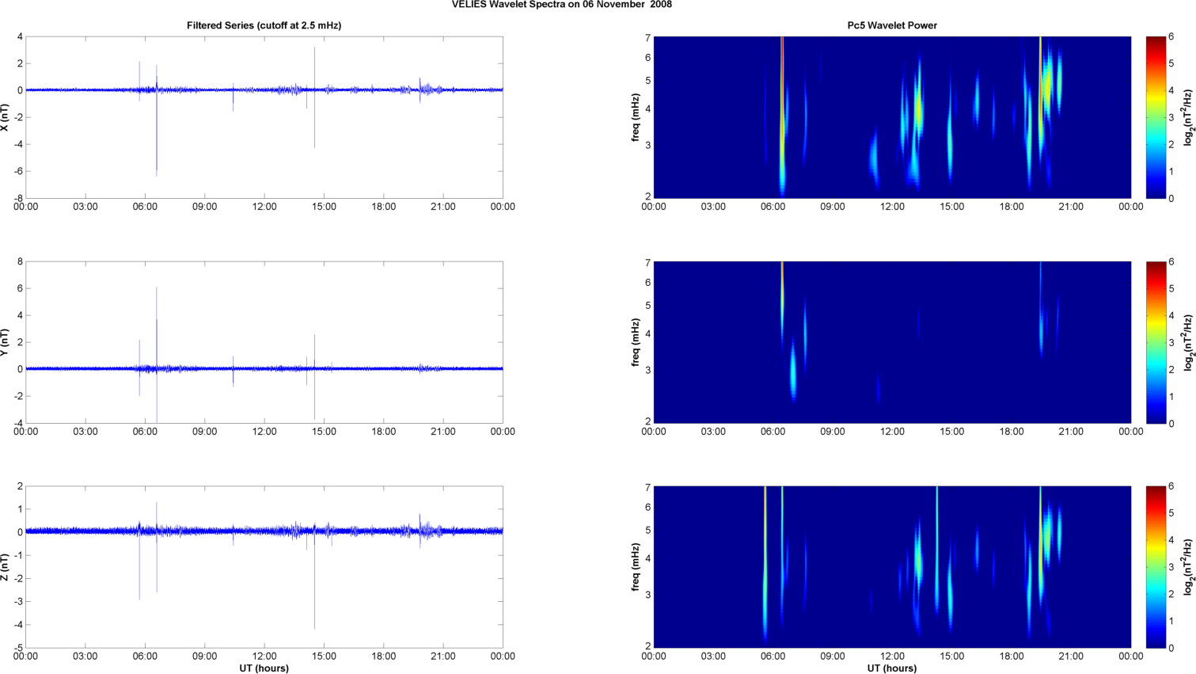Click the "8" tick on the Y (nT) axis
Viewport: 1196px width, 674px height.
point(20,261)
